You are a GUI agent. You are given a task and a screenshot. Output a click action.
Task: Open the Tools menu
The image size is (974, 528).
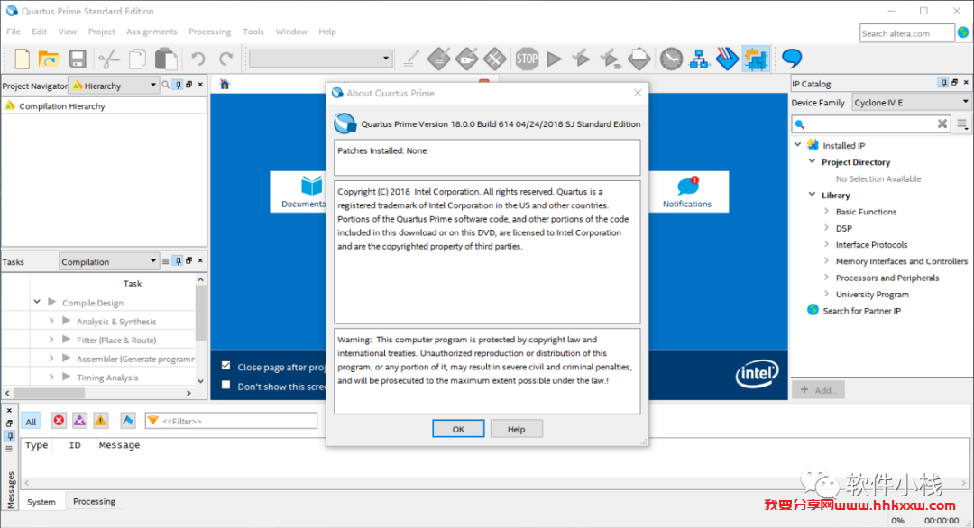click(253, 32)
